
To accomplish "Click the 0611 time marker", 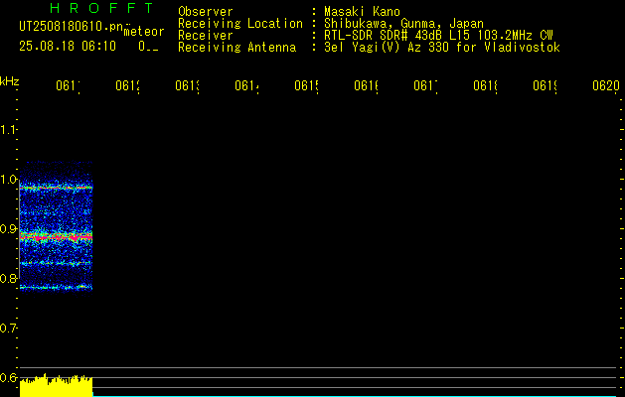I will pos(68,85).
